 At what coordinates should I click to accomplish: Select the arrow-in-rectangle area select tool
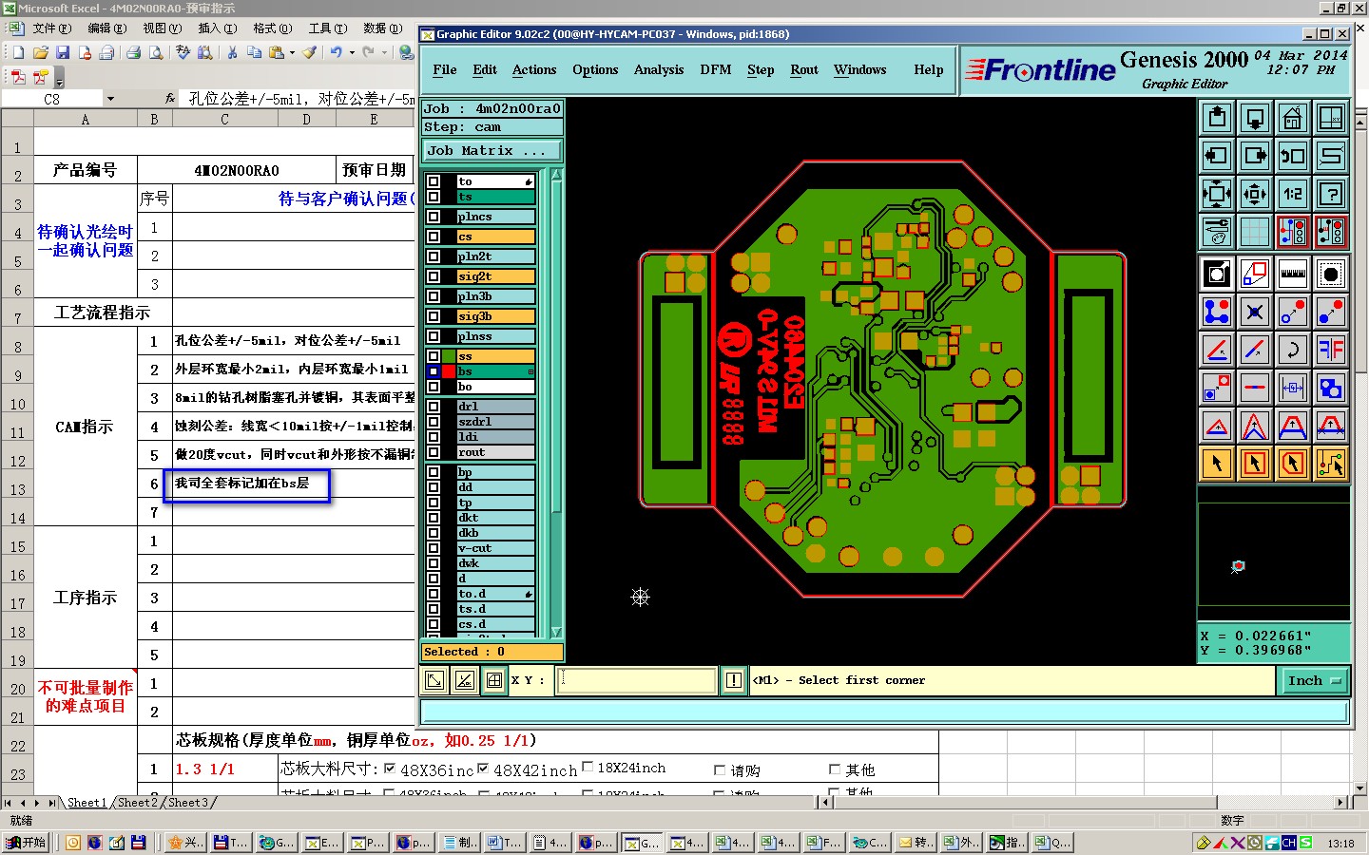(1255, 464)
